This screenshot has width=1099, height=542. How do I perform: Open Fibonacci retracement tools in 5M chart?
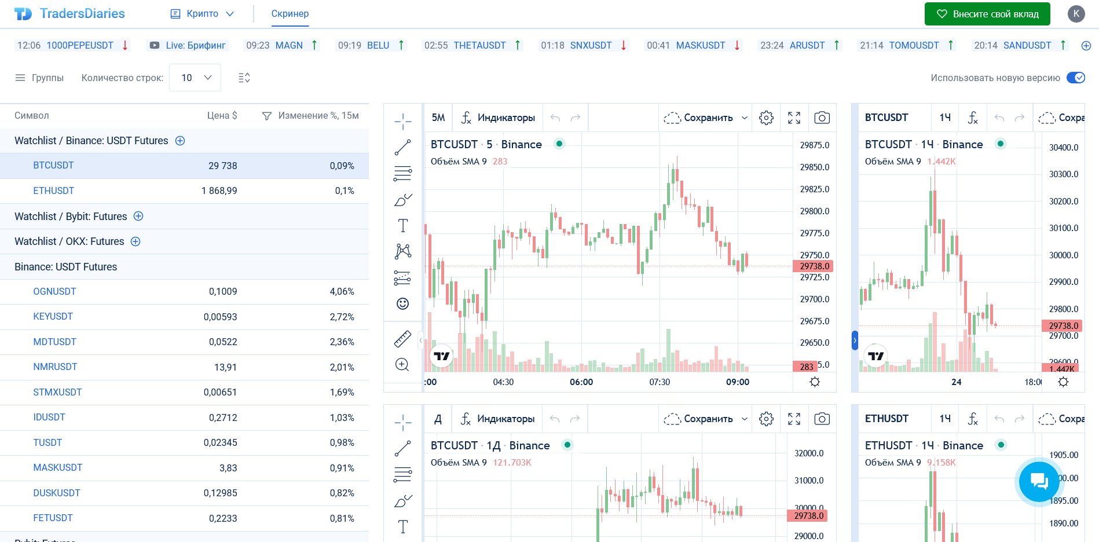(x=403, y=173)
